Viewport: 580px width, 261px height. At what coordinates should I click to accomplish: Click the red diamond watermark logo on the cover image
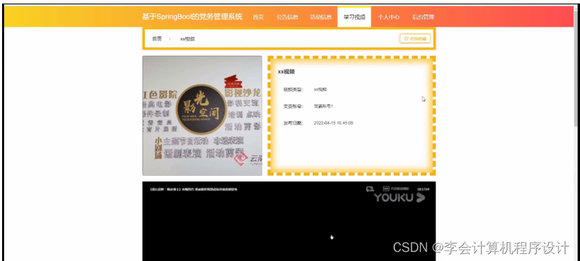click(x=241, y=158)
